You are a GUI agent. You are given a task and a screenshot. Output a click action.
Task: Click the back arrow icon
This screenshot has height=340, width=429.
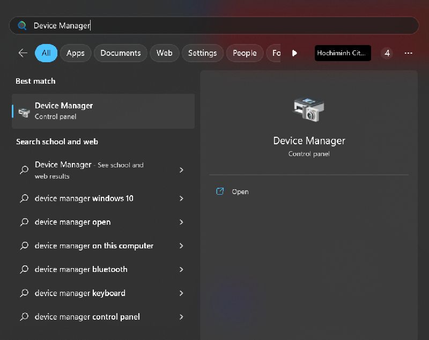[23, 53]
